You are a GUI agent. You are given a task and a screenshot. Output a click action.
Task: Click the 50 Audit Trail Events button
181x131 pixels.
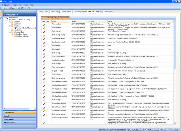[x=49, y=18]
